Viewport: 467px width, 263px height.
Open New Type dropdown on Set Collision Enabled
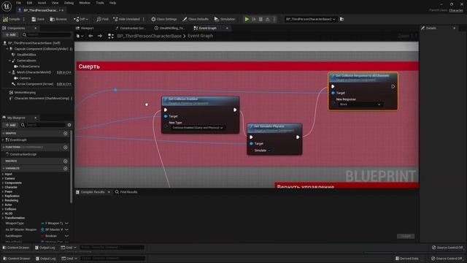[x=197, y=128]
